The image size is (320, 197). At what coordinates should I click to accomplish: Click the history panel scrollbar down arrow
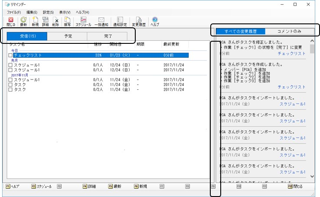point(313,176)
